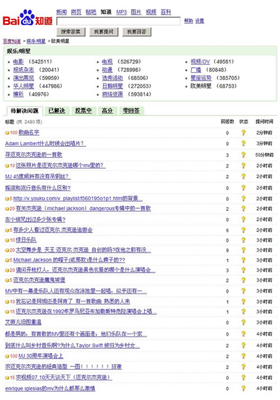Click the Baidu Zhidao paw logo
Image resolution: width=280 pixels, height=400 pixels.
tap(27, 18)
